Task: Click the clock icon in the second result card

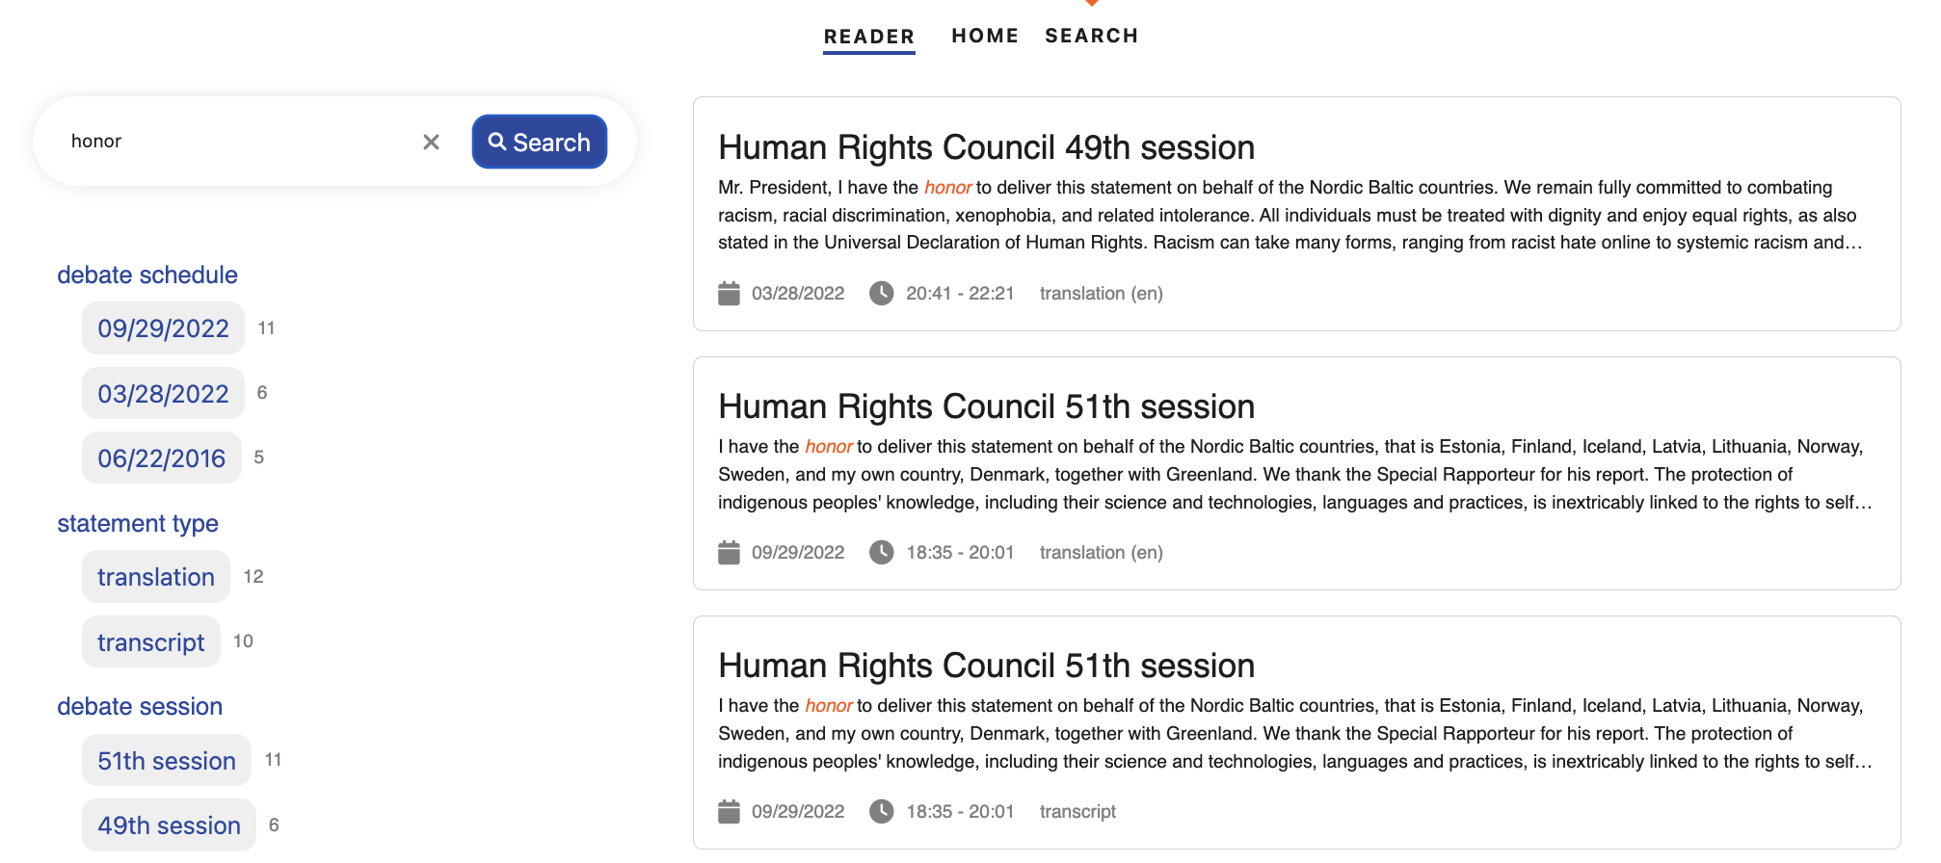Action: tap(881, 552)
